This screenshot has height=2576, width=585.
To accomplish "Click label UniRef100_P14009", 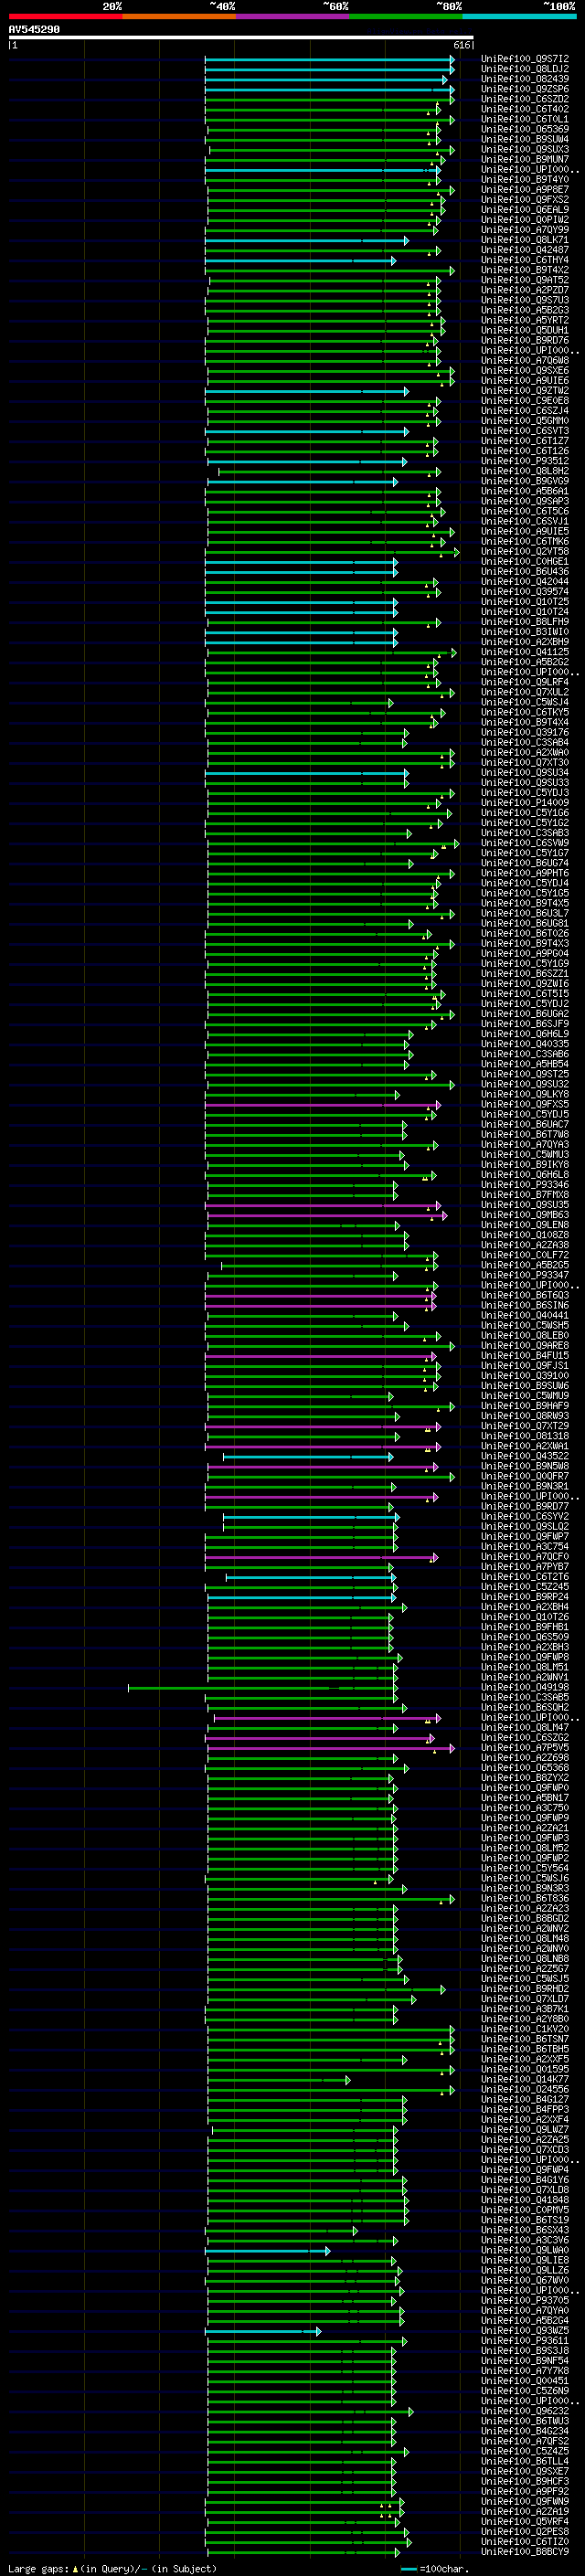I will 525,802.
